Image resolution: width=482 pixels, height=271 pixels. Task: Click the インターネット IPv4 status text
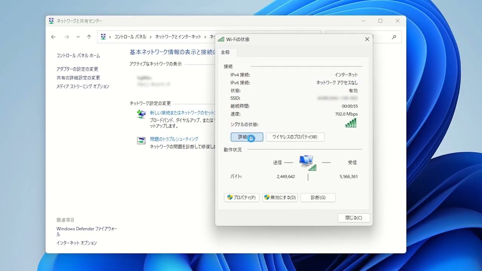point(346,75)
